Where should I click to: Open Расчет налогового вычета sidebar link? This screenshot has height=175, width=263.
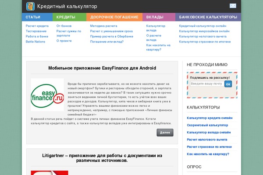pos(207,140)
